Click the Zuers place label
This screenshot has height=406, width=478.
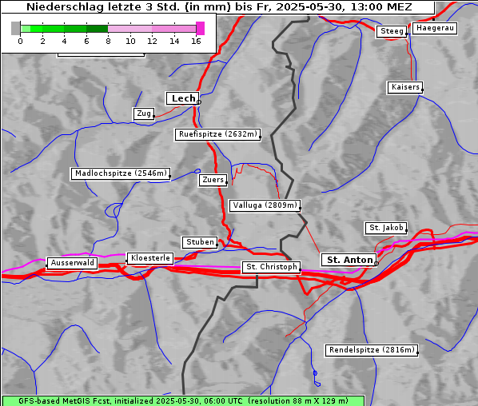(213, 180)
